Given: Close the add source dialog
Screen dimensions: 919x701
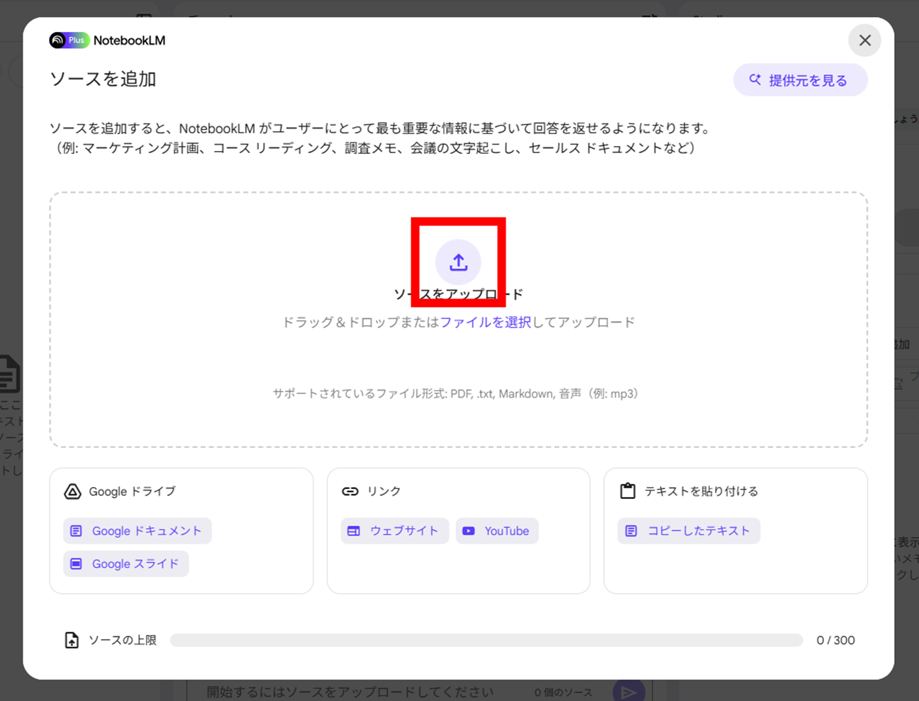Looking at the screenshot, I should click(x=864, y=40).
